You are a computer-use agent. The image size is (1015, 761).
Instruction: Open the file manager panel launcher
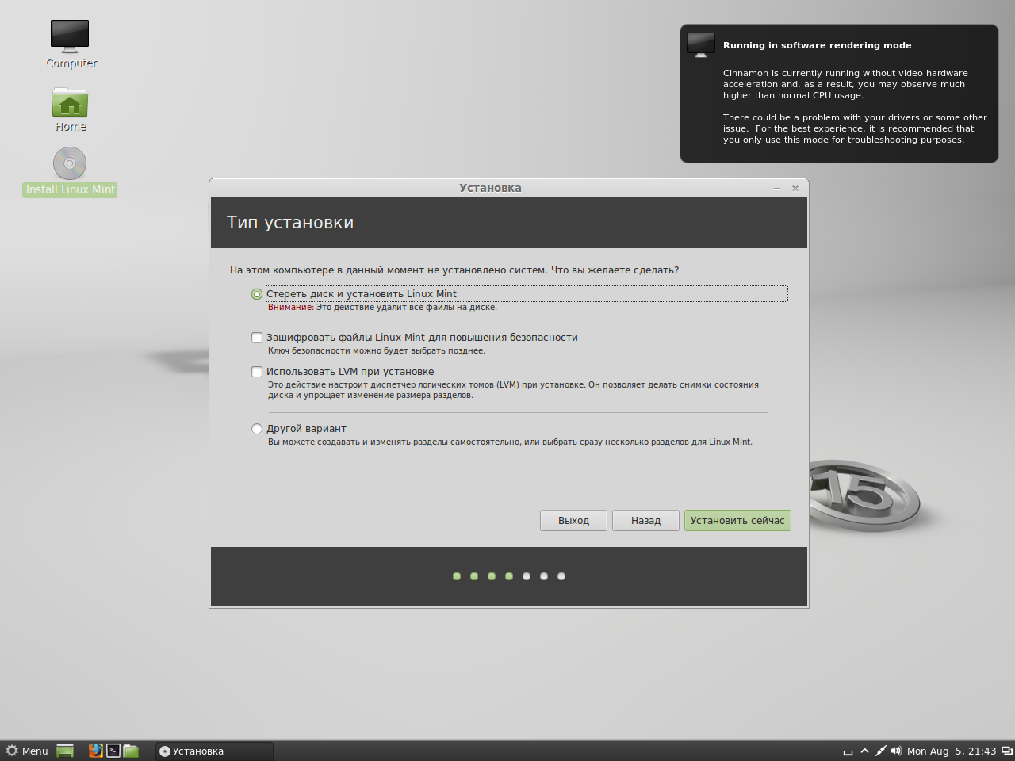(132, 751)
